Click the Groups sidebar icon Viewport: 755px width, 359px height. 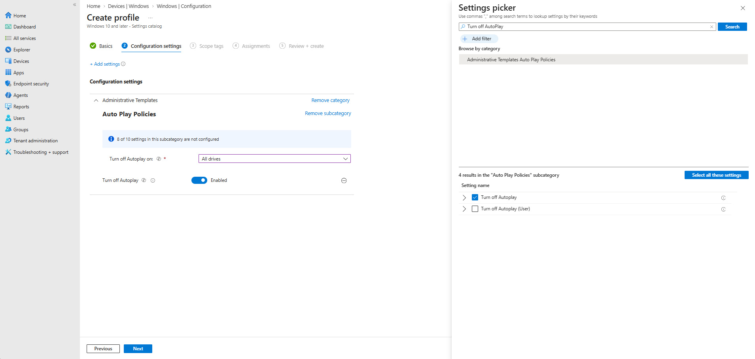point(8,129)
